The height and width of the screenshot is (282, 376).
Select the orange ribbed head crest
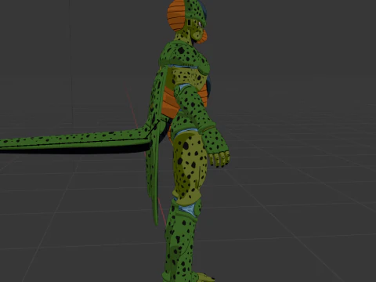point(176,15)
